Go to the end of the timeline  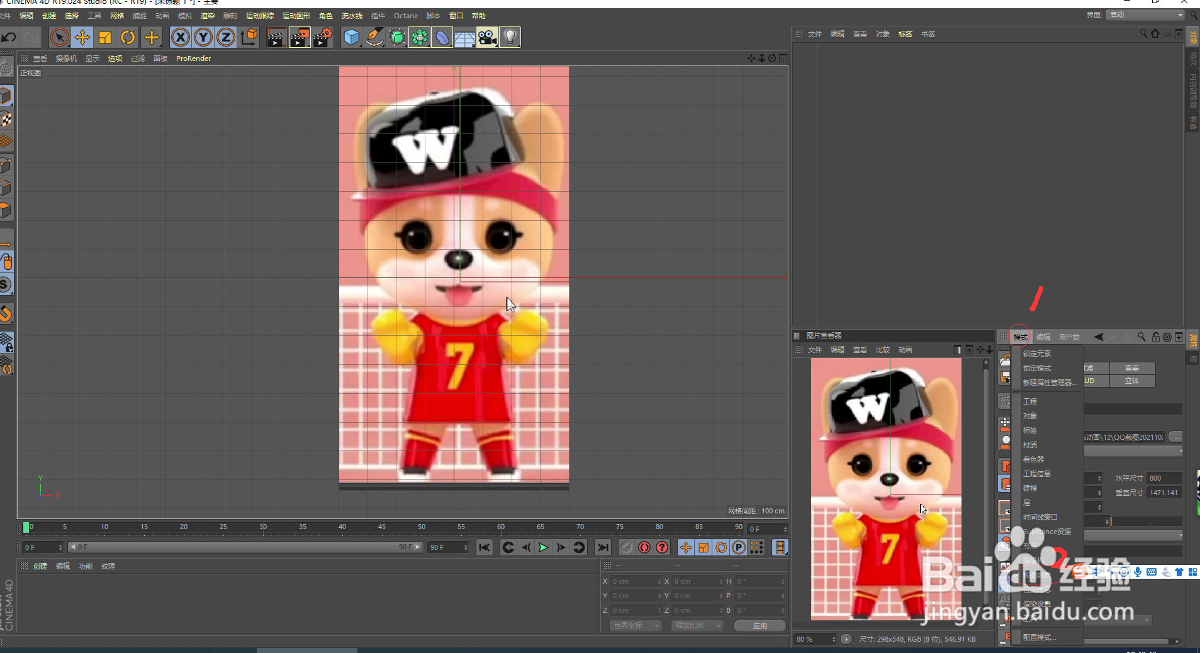tap(603, 547)
